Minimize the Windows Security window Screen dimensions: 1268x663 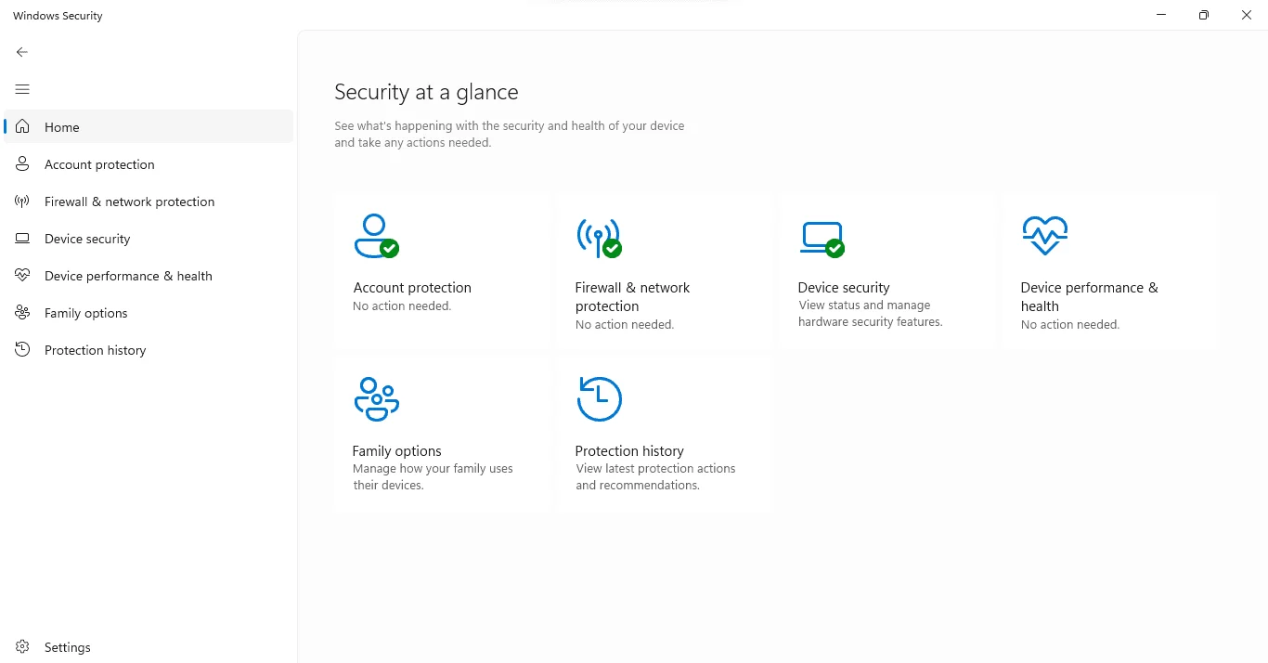tap(1161, 15)
